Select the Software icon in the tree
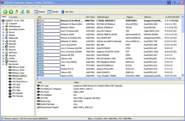 click(x=7, y=53)
